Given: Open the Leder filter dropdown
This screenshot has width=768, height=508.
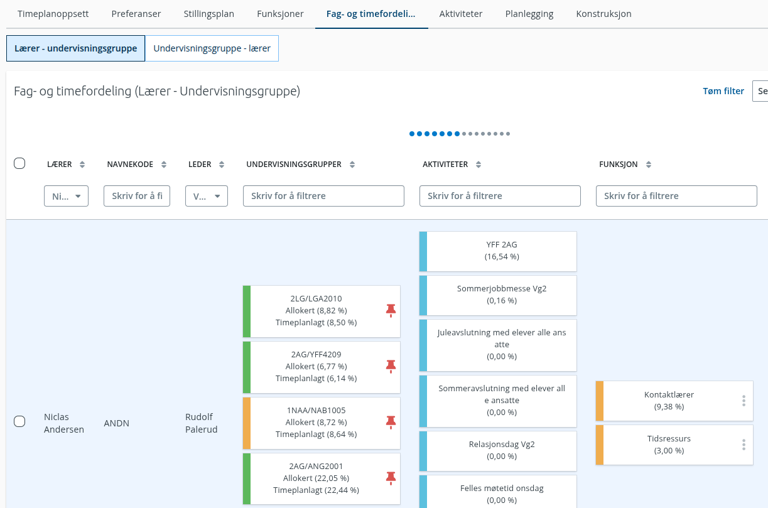Looking at the screenshot, I should coord(207,196).
